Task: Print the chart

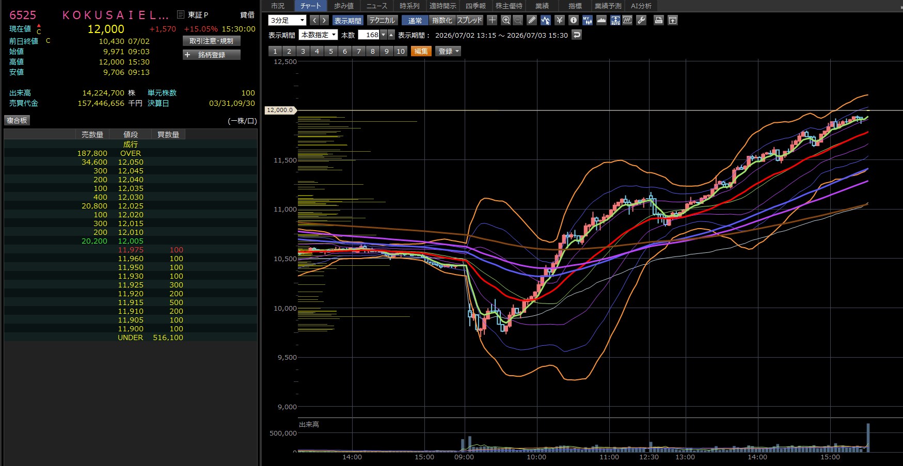Action: pos(659,20)
